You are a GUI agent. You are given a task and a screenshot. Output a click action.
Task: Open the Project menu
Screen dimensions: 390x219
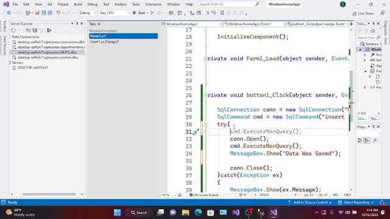coord(63,4)
